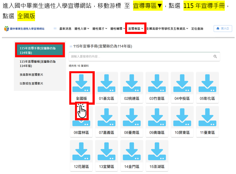
Task: Click the site logo icon
Action: [x=6, y=28]
